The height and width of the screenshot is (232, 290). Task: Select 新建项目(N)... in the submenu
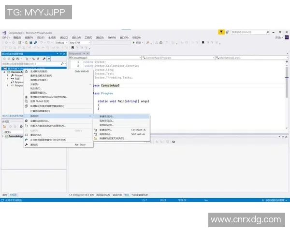click(106, 116)
